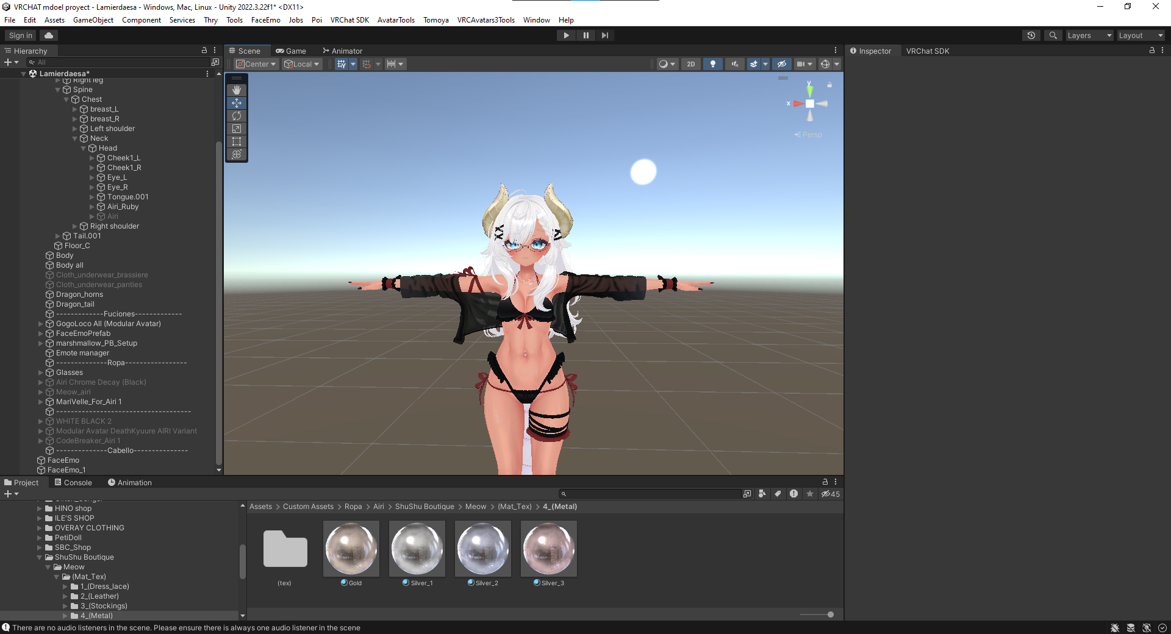Screen dimensions: 1171x634
Task: Open the Layers dropdown
Action: 1089,35
